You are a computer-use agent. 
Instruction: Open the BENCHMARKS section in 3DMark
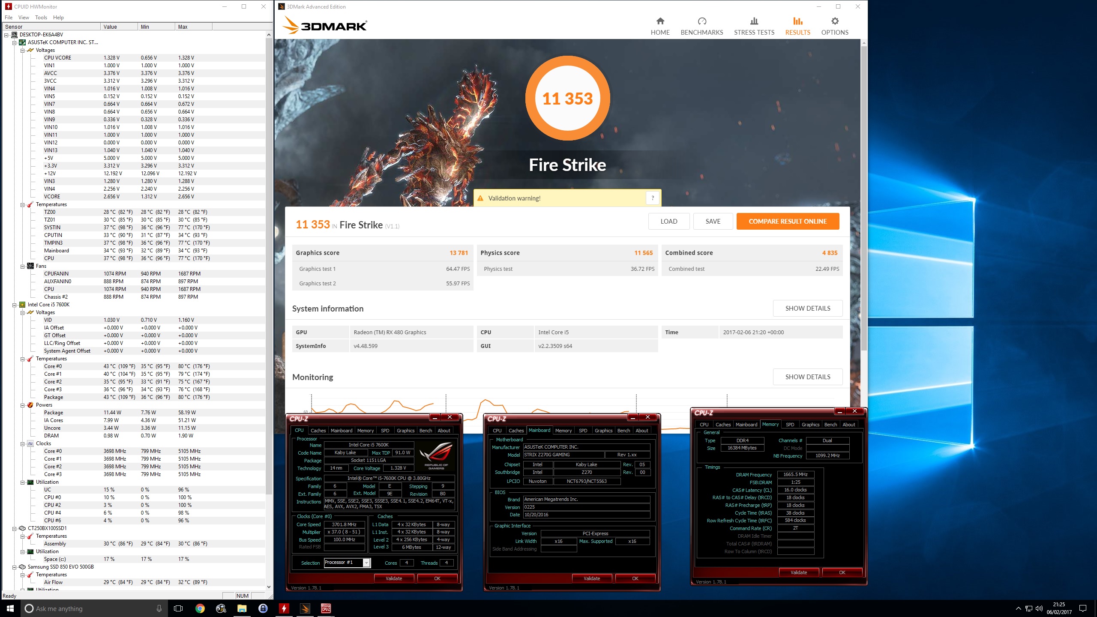(x=701, y=26)
